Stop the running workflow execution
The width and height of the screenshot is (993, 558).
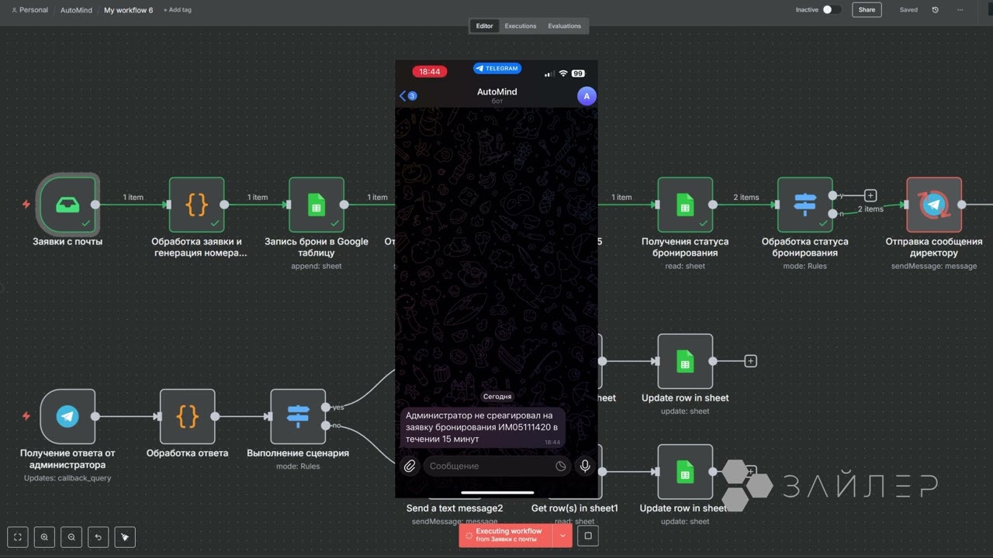[x=588, y=536]
